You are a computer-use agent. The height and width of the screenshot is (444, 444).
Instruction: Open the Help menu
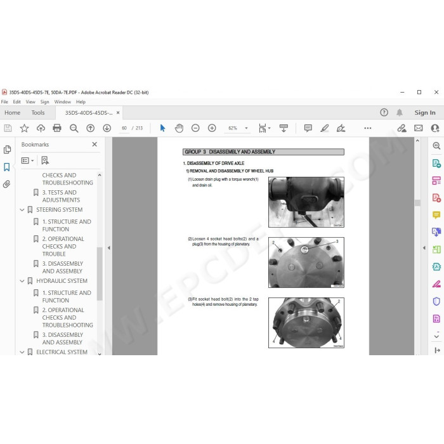81,102
